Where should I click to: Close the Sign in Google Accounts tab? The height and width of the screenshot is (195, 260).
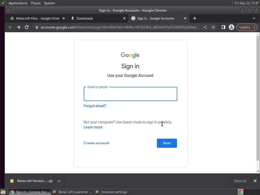[185, 18]
